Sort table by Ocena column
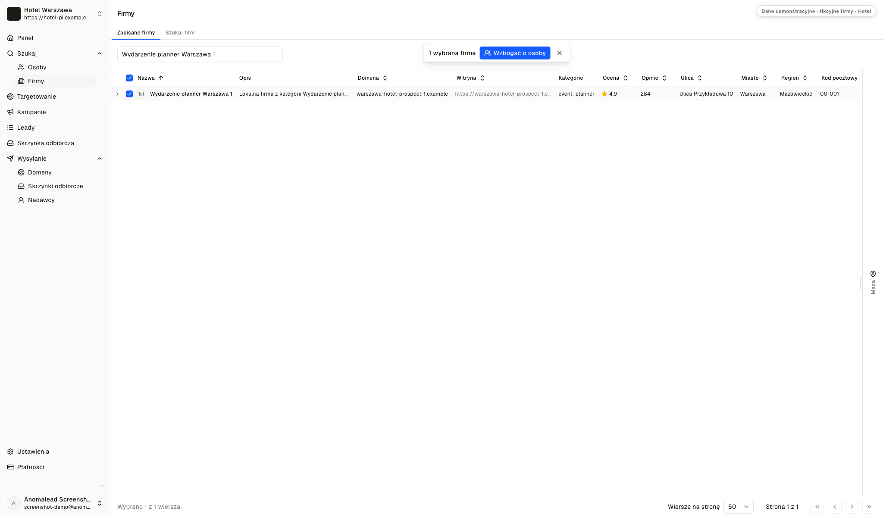The height and width of the screenshot is (517, 883). [x=615, y=78]
